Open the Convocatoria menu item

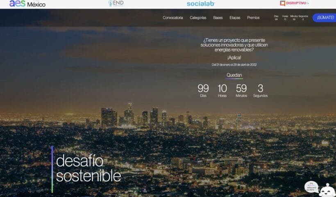click(x=173, y=18)
